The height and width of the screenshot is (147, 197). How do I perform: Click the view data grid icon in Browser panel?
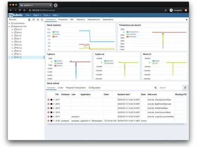33,20
